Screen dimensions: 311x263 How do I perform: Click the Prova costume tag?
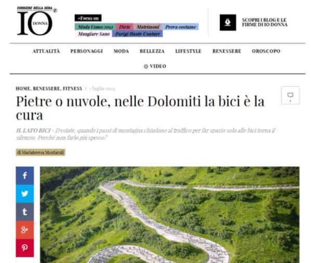click(x=180, y=27)
